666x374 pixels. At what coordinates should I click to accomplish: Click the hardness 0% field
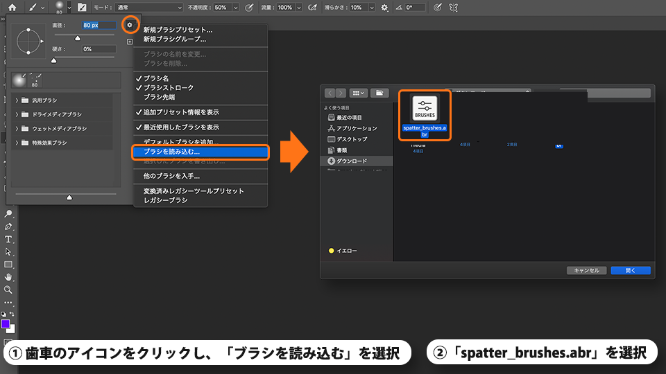(99, 49)
